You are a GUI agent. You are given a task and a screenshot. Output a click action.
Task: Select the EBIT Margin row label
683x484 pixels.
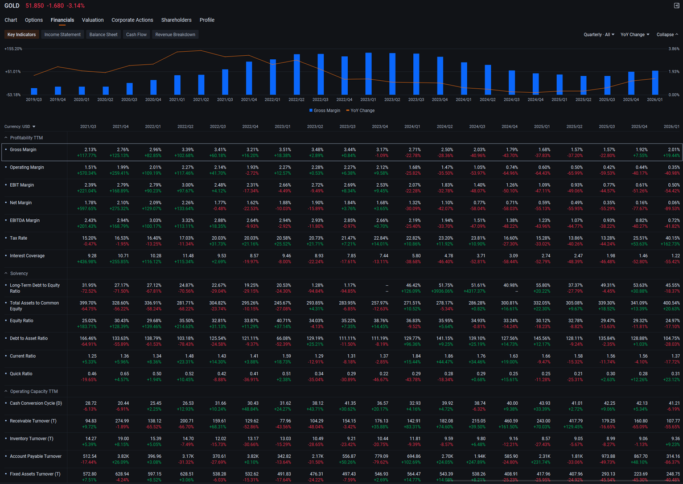[x=22, y=185]
